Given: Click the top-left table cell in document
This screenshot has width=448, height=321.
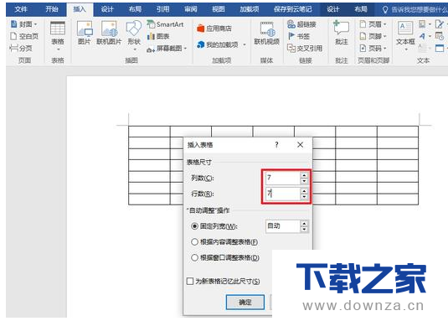Looking at the screenshot, I should [x=149, y=132].
